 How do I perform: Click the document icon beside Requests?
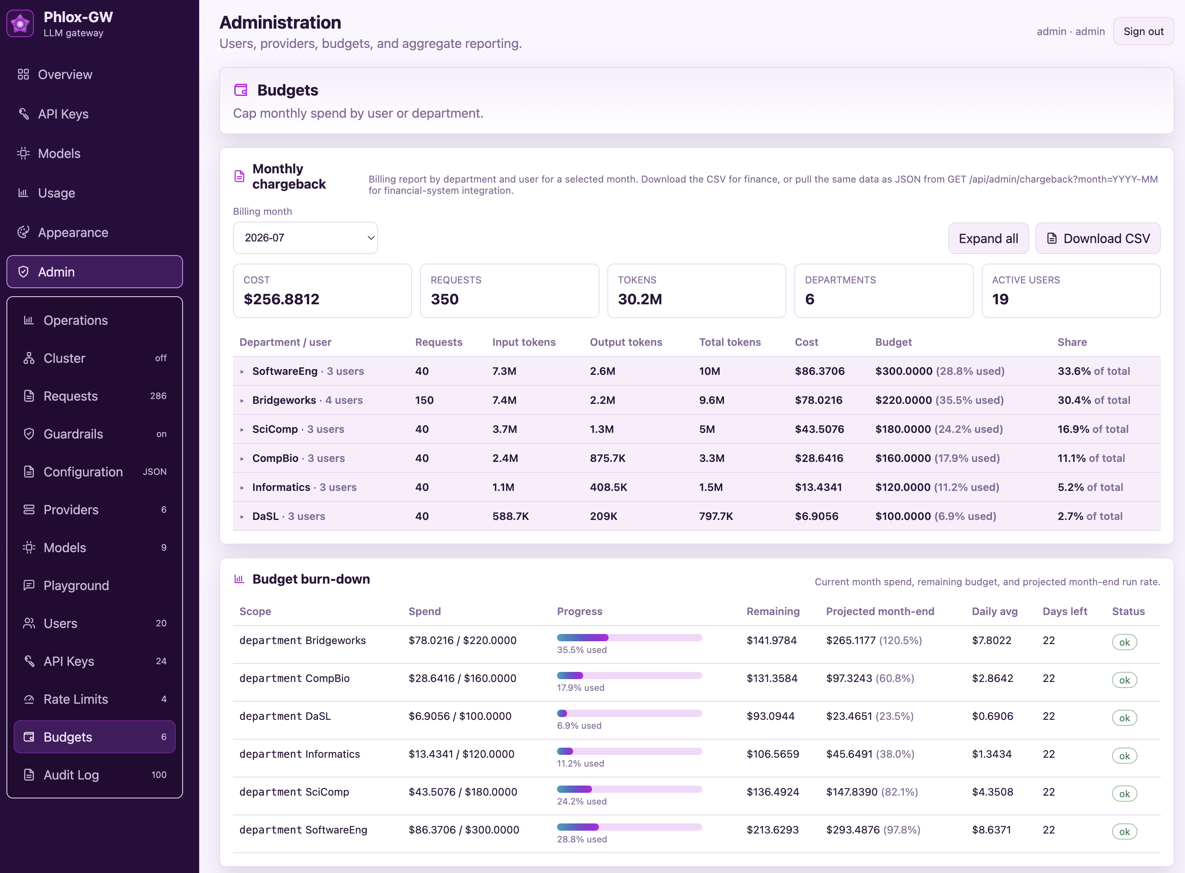(29, 396)
